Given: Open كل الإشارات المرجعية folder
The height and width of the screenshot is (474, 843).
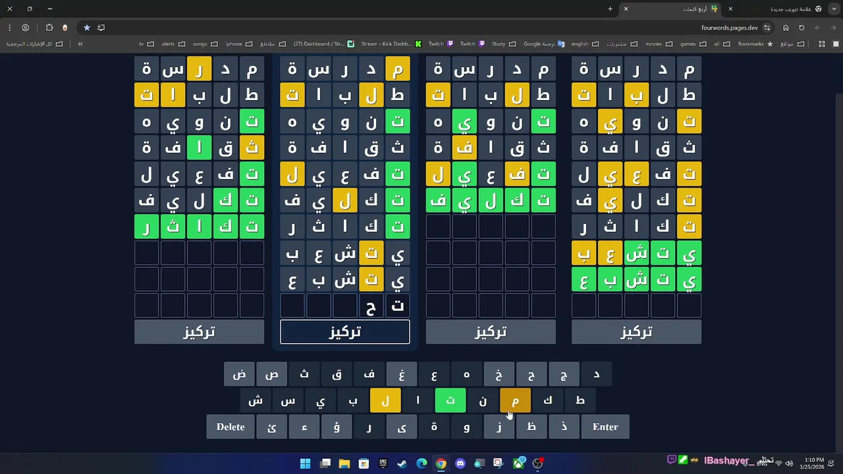Looking at the screenshot, I should pos(34,44).
